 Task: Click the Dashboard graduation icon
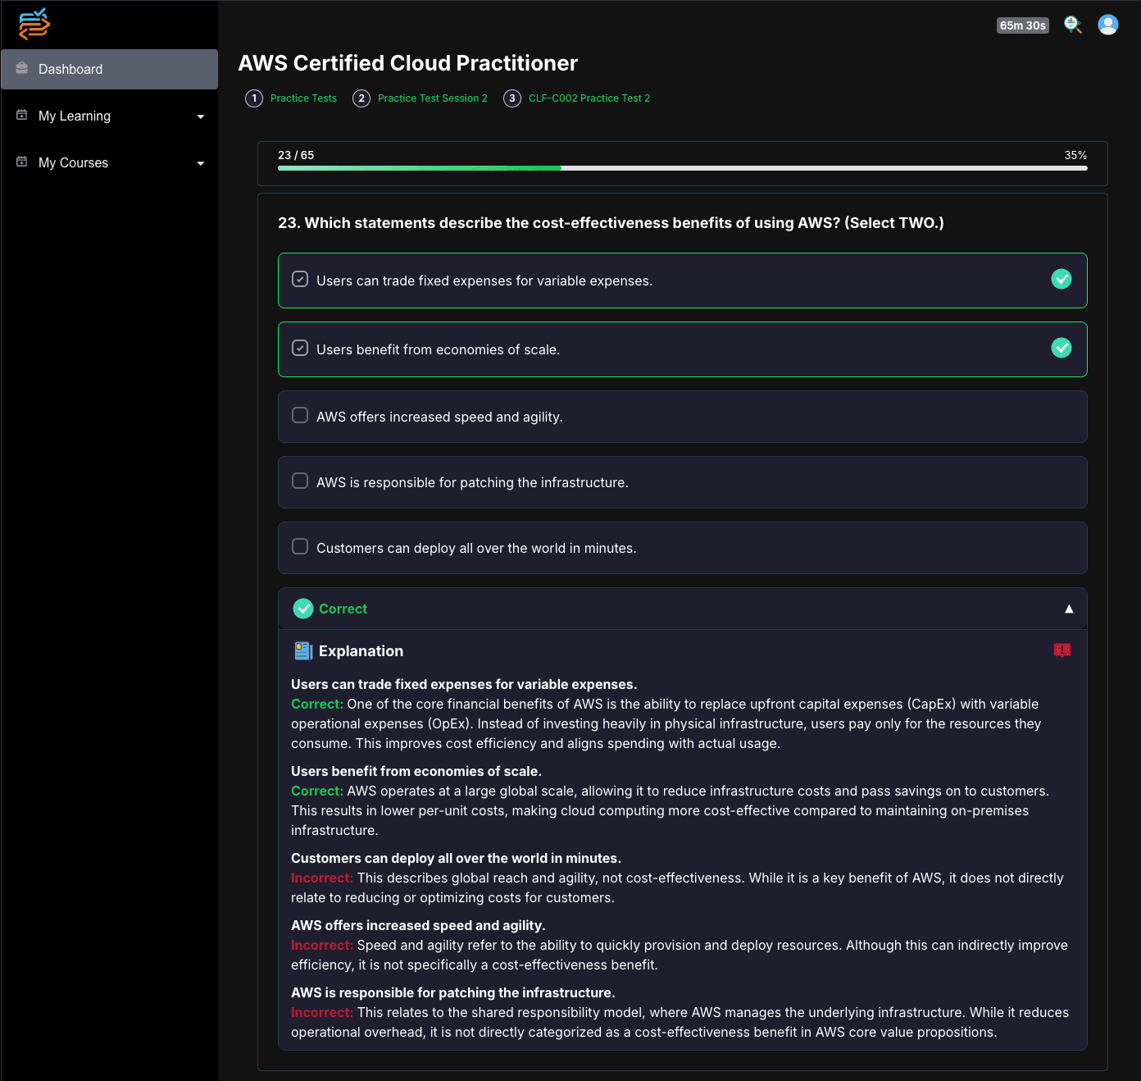pyautogui.click(x=21, y=69)
